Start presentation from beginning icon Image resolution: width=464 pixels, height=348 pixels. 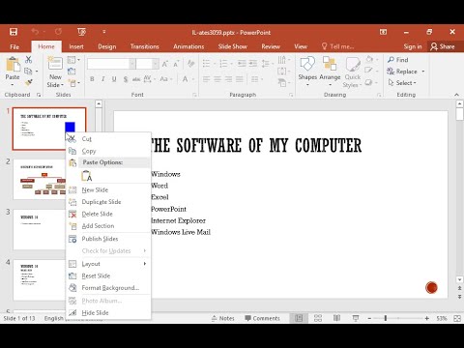(x=81, y=32)
